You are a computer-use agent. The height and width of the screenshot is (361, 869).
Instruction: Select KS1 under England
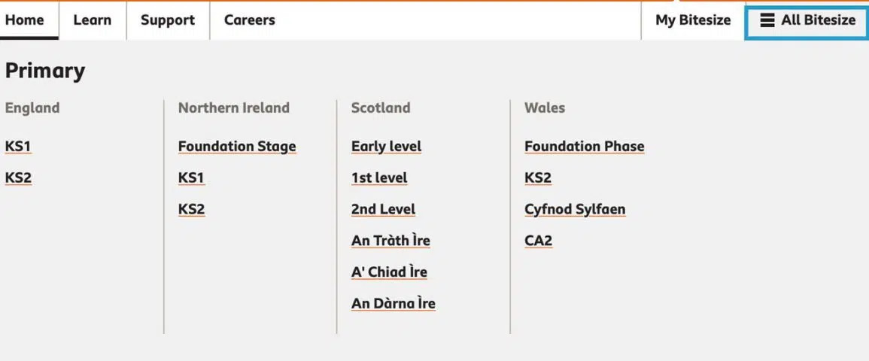(18, 147)
